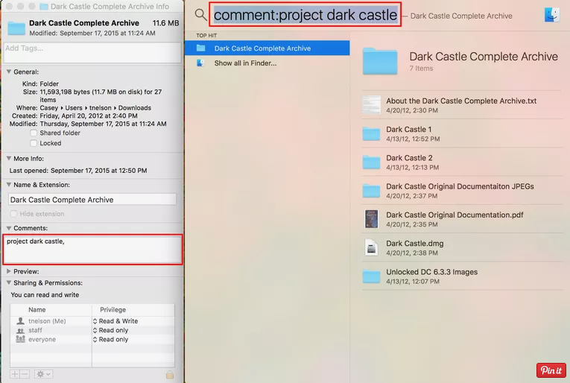This screenshot has width=570, height=383.
Task: Click the name field Dark Castle Complete Archive
Action: 92,200
